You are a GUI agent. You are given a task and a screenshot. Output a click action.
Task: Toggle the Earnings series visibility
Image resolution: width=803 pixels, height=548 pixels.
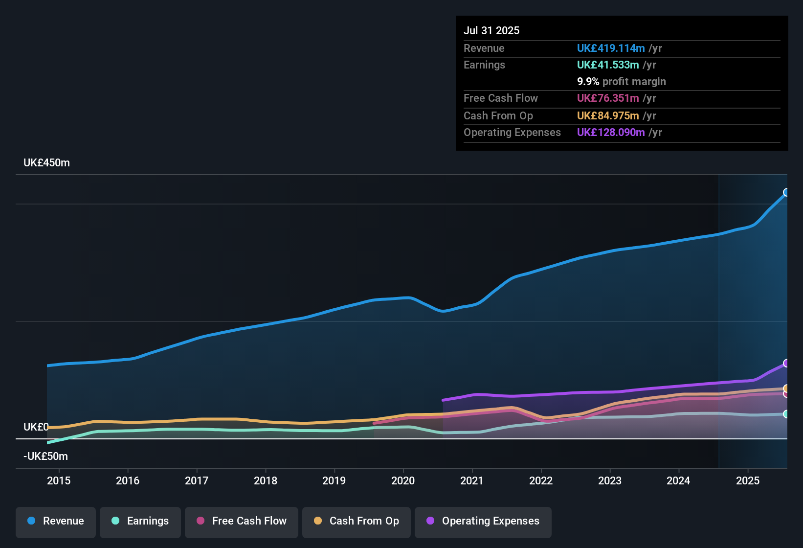pyautogui.click(x=140, y=521)
